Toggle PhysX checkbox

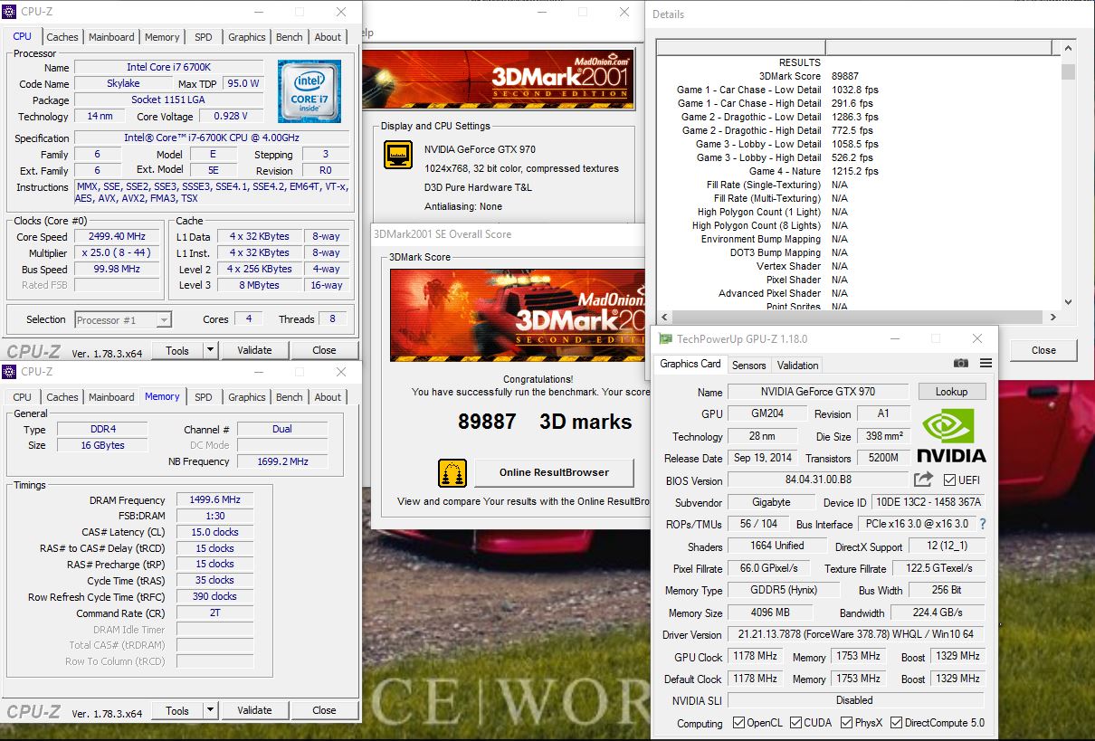point(847,723)
